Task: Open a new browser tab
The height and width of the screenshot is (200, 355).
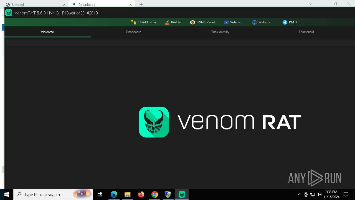Action: pyautogui.click(x=141, y=5)
